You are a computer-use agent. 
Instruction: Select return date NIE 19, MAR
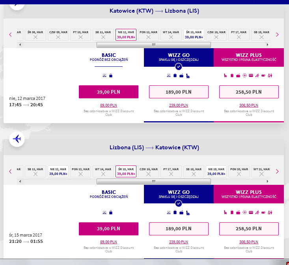[x=216, y=171]
